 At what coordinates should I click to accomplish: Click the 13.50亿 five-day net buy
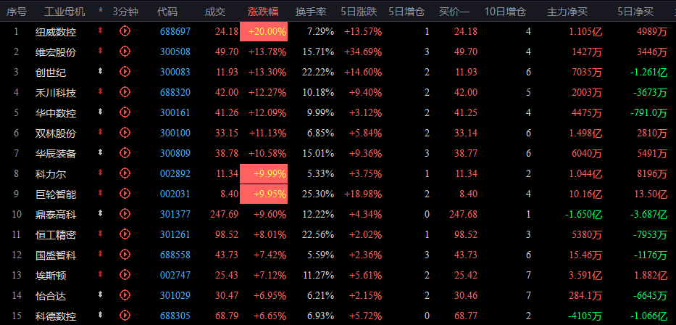[x=651, y=194]
